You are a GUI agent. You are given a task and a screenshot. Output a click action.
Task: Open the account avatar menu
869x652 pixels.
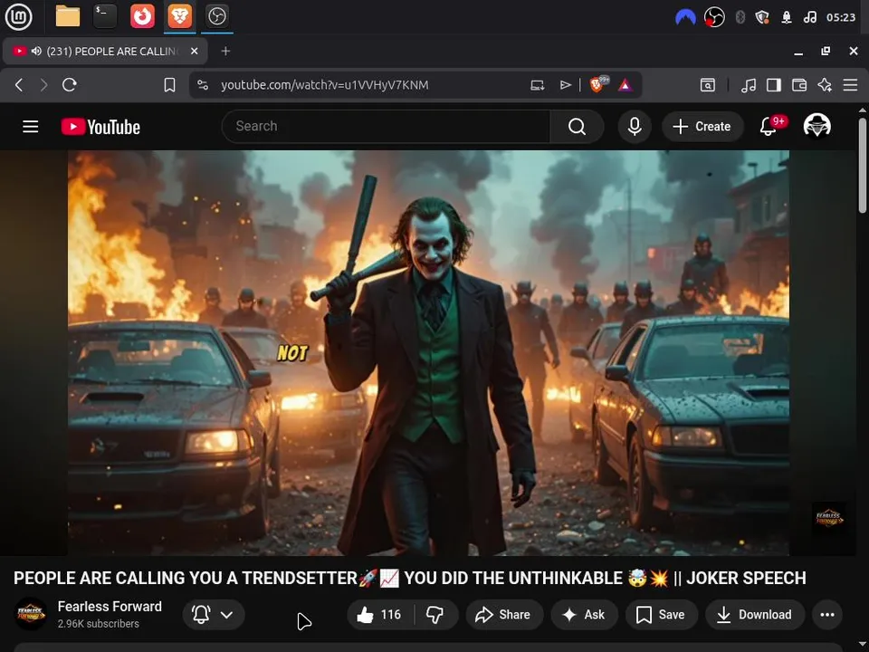tap(816, 126)
